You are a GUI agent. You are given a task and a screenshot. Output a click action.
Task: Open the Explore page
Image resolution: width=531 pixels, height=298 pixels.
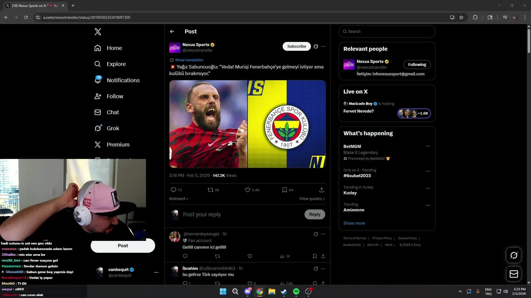pyautogui.click(x=110, y=64)
